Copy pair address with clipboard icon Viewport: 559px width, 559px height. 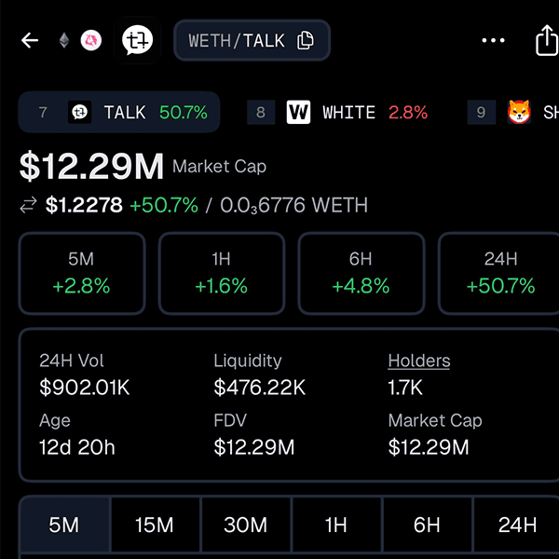point(306,40)
